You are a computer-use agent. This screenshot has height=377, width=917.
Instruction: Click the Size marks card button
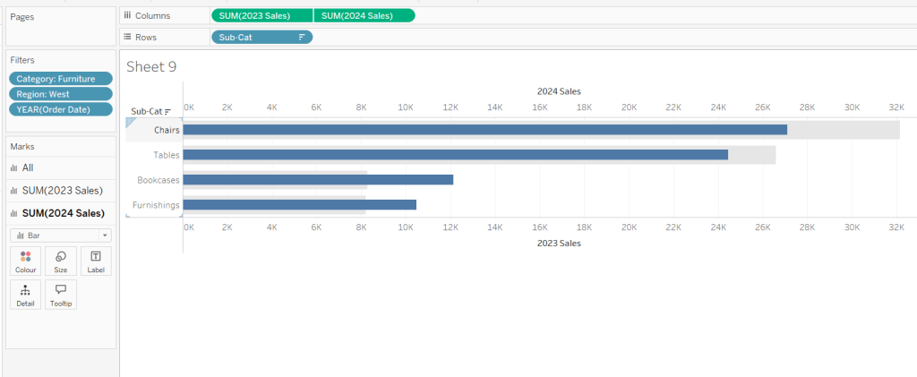[x=60, y=261]
